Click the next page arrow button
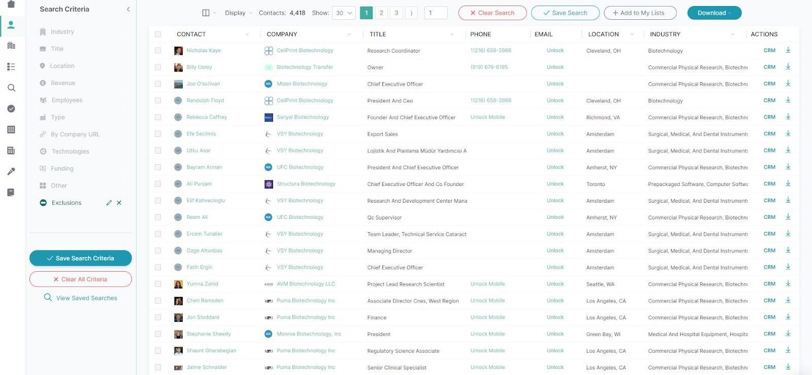Image resolution: width=812 pixels, height=375 pixels. (x=412, y=13)
